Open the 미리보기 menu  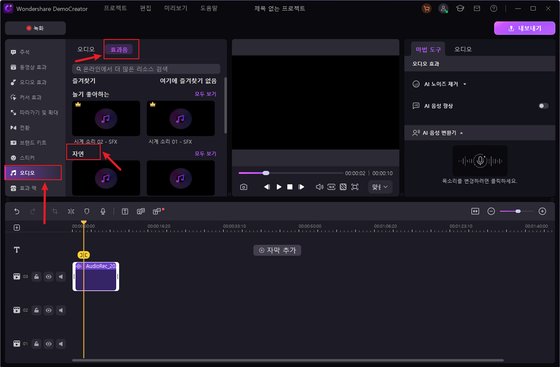click(176, 8)
